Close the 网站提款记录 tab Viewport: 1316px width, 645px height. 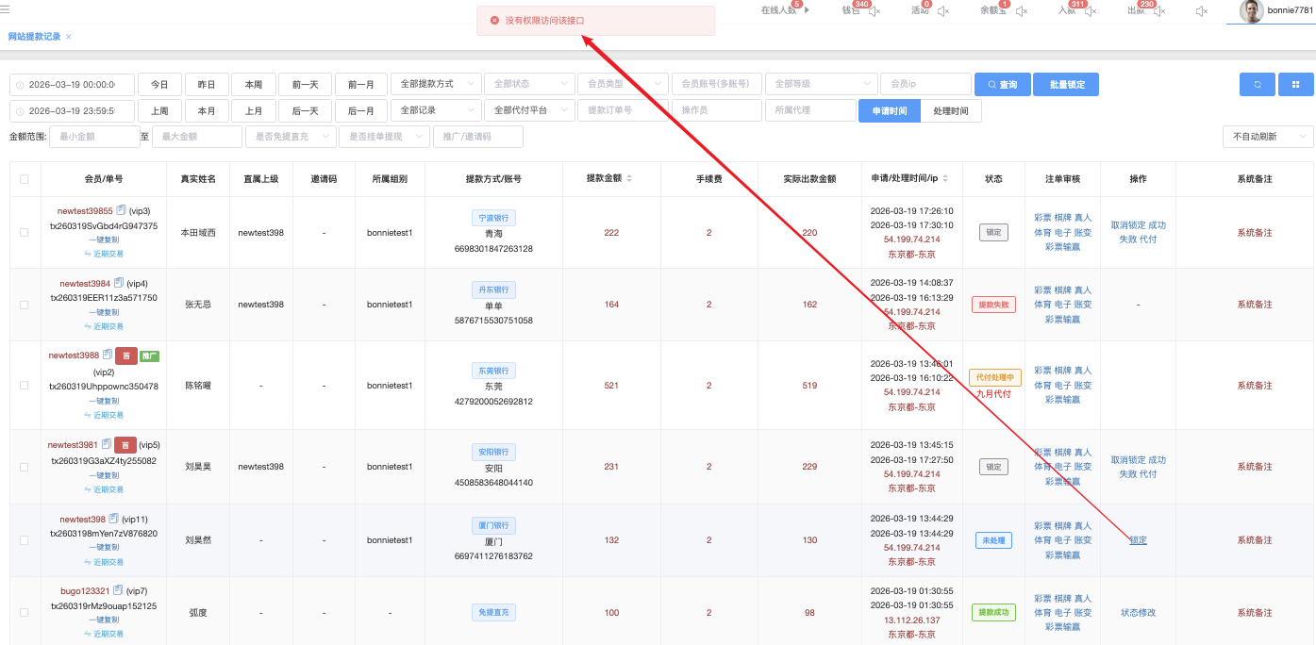point(69,37)
